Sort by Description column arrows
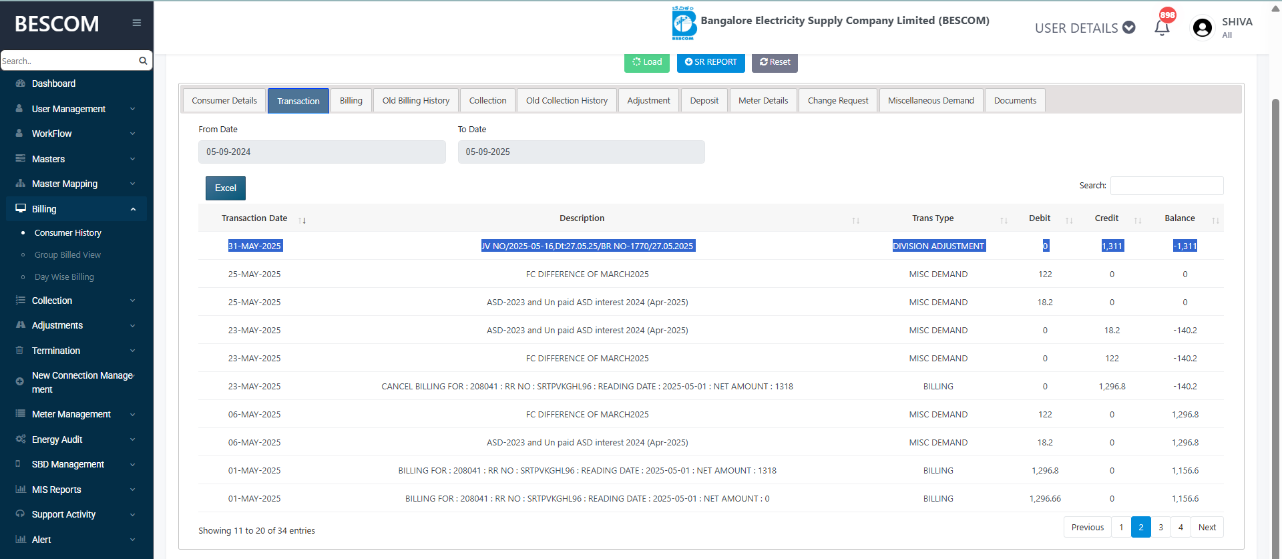This screenshot has width=1282, height=559. click(x=856, y=220)
